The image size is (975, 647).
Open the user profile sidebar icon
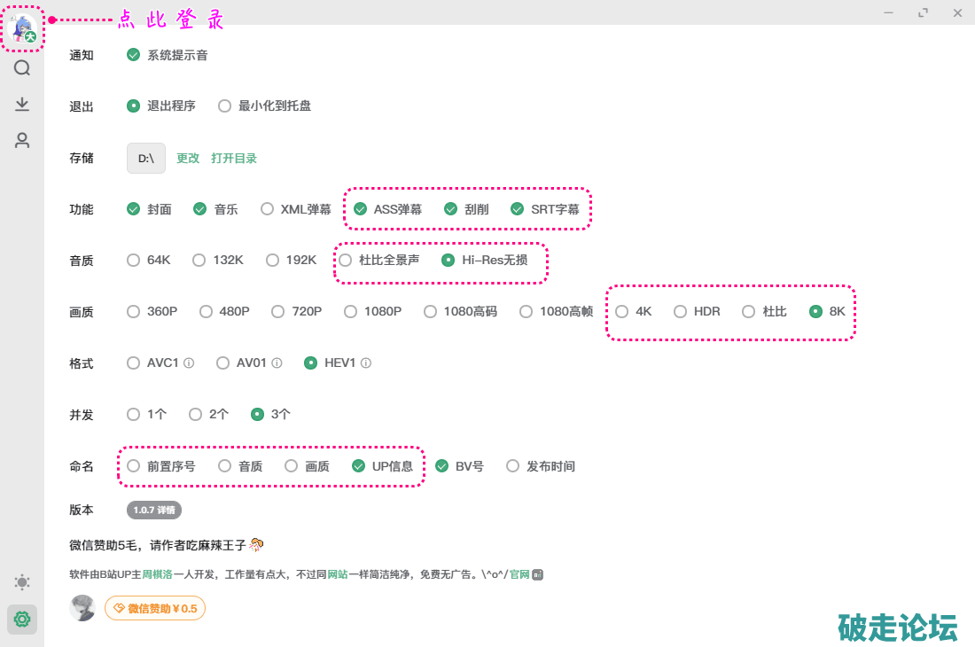pyautogui.click(x=22, y=140)
